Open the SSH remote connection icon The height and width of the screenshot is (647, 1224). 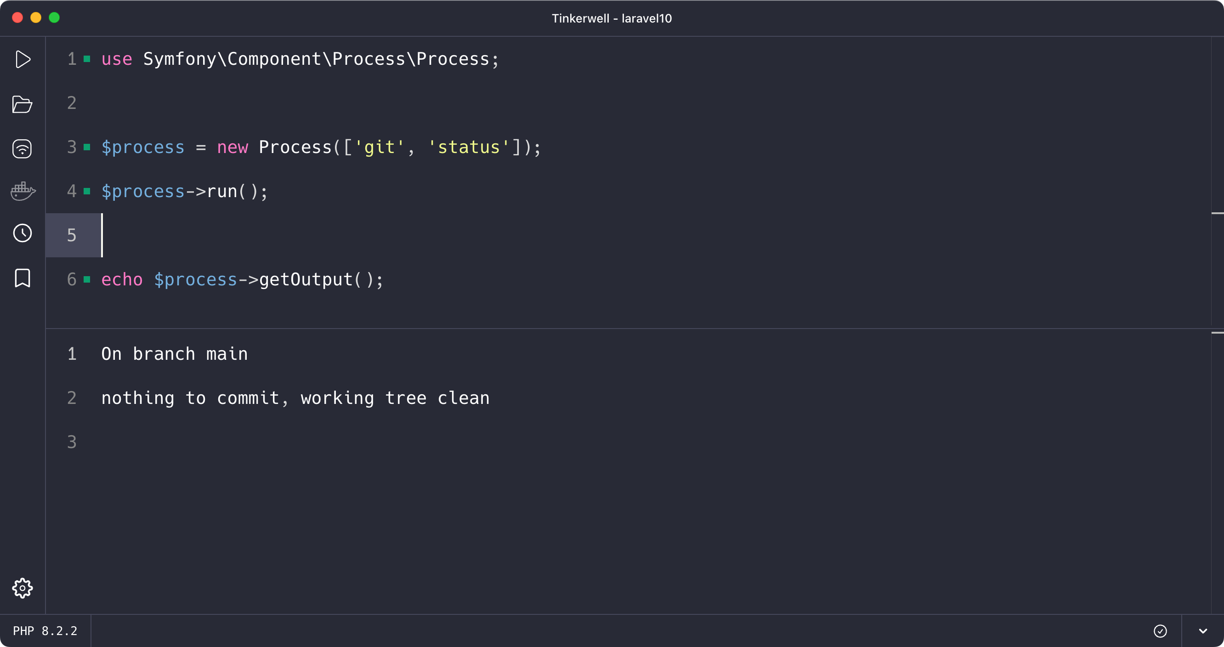coord(22,149)
